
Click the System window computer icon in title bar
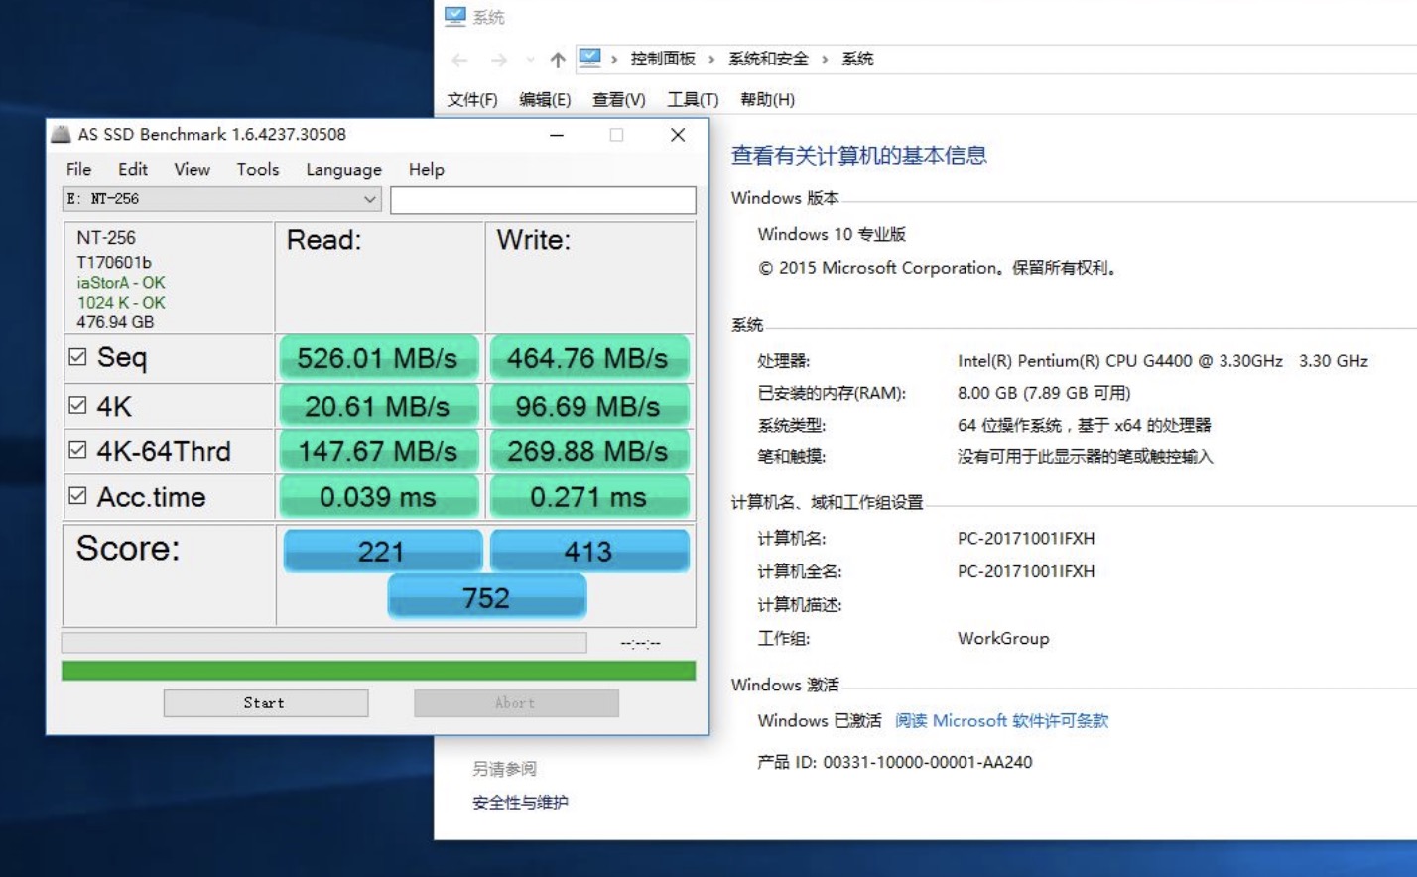pyautogui.click(x=455, y=16)
